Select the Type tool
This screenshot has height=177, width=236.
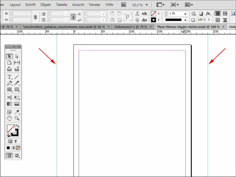point(9,77)
